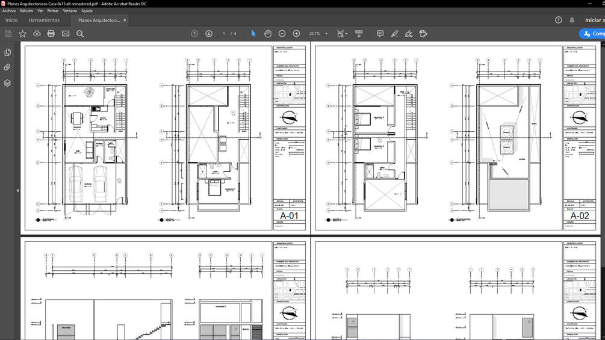The image size is (605, 340).
Task: Open the find text magnifier
Action: (x=80, y=34)
